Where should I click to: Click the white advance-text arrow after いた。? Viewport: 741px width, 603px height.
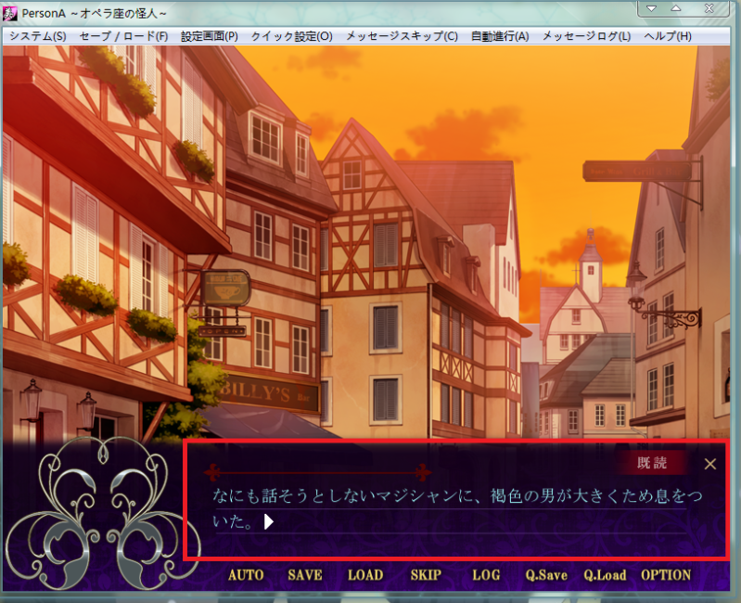(269, 522)
